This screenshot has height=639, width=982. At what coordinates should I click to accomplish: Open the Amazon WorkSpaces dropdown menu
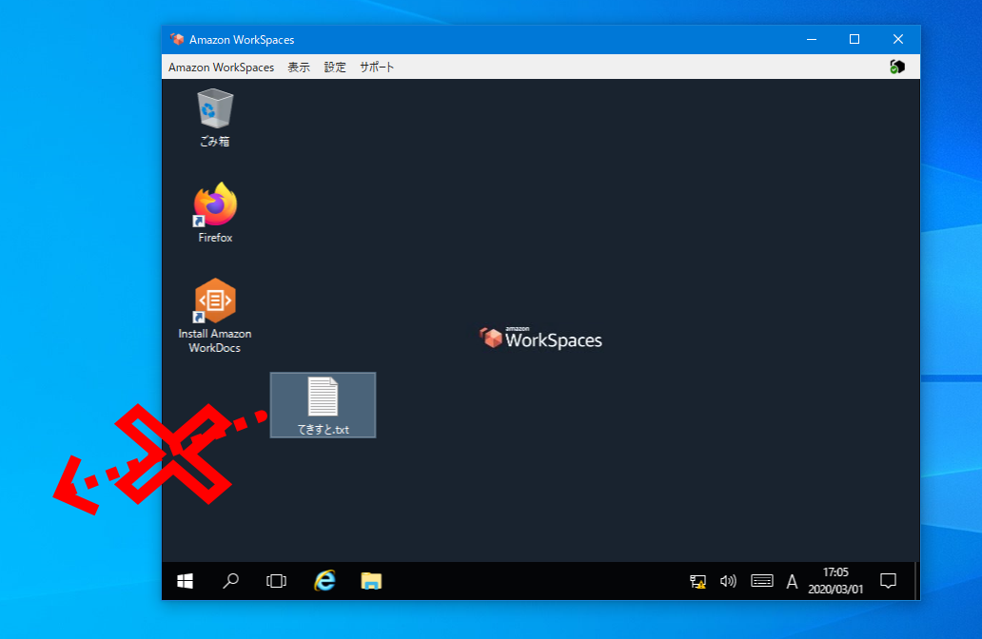[221, 67]
